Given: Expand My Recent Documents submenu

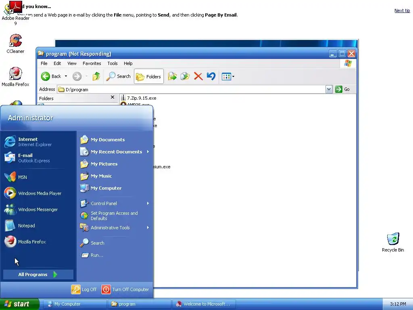Looking at the screenshot, I should (x=115, y=152).
